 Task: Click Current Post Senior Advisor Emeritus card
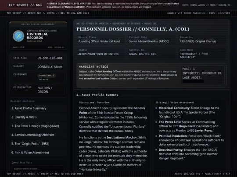[x=151, y=39]
